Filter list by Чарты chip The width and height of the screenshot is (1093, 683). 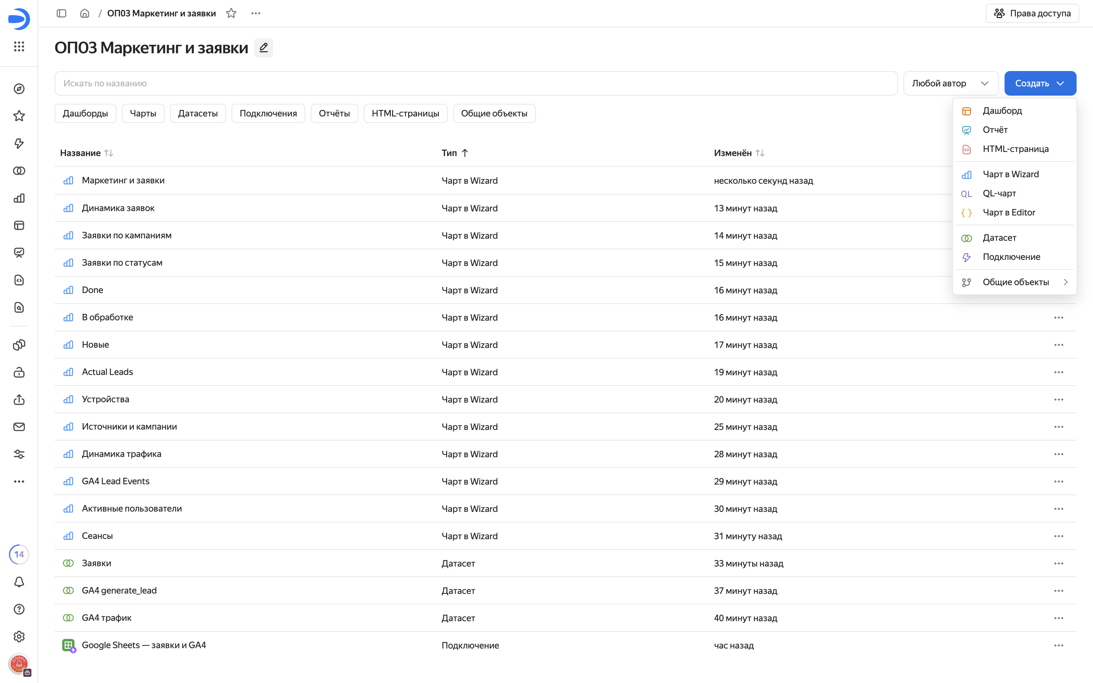tap(143, 113)
